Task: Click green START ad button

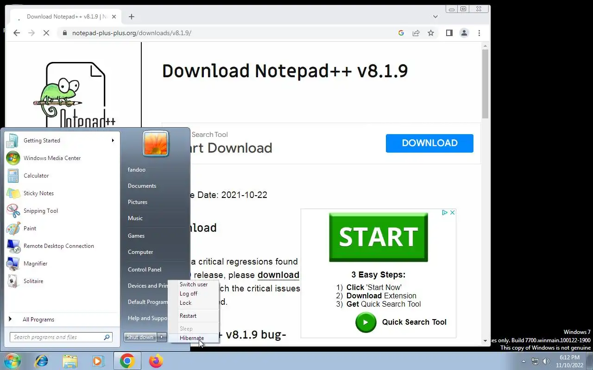Action: (x=379, y=237)
